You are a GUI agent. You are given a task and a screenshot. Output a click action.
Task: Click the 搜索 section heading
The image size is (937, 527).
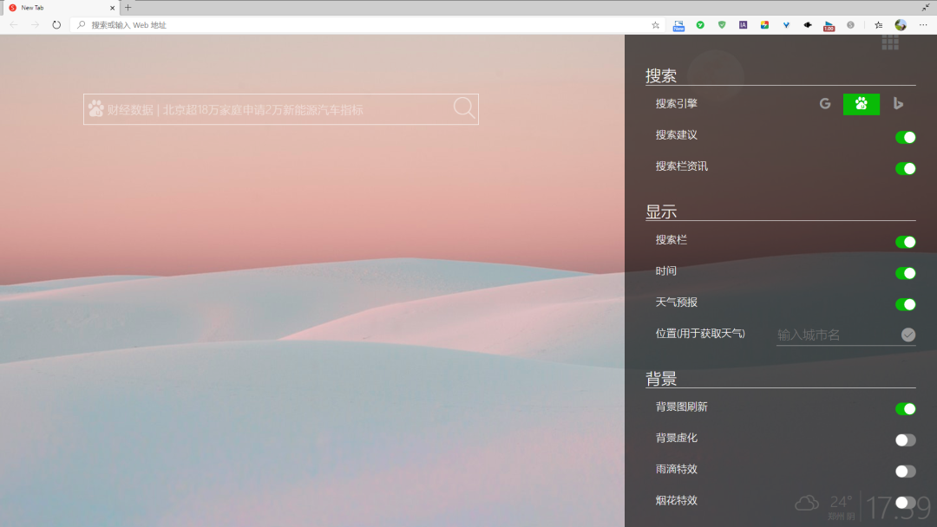pyautogui.click(x=661, y=75)
